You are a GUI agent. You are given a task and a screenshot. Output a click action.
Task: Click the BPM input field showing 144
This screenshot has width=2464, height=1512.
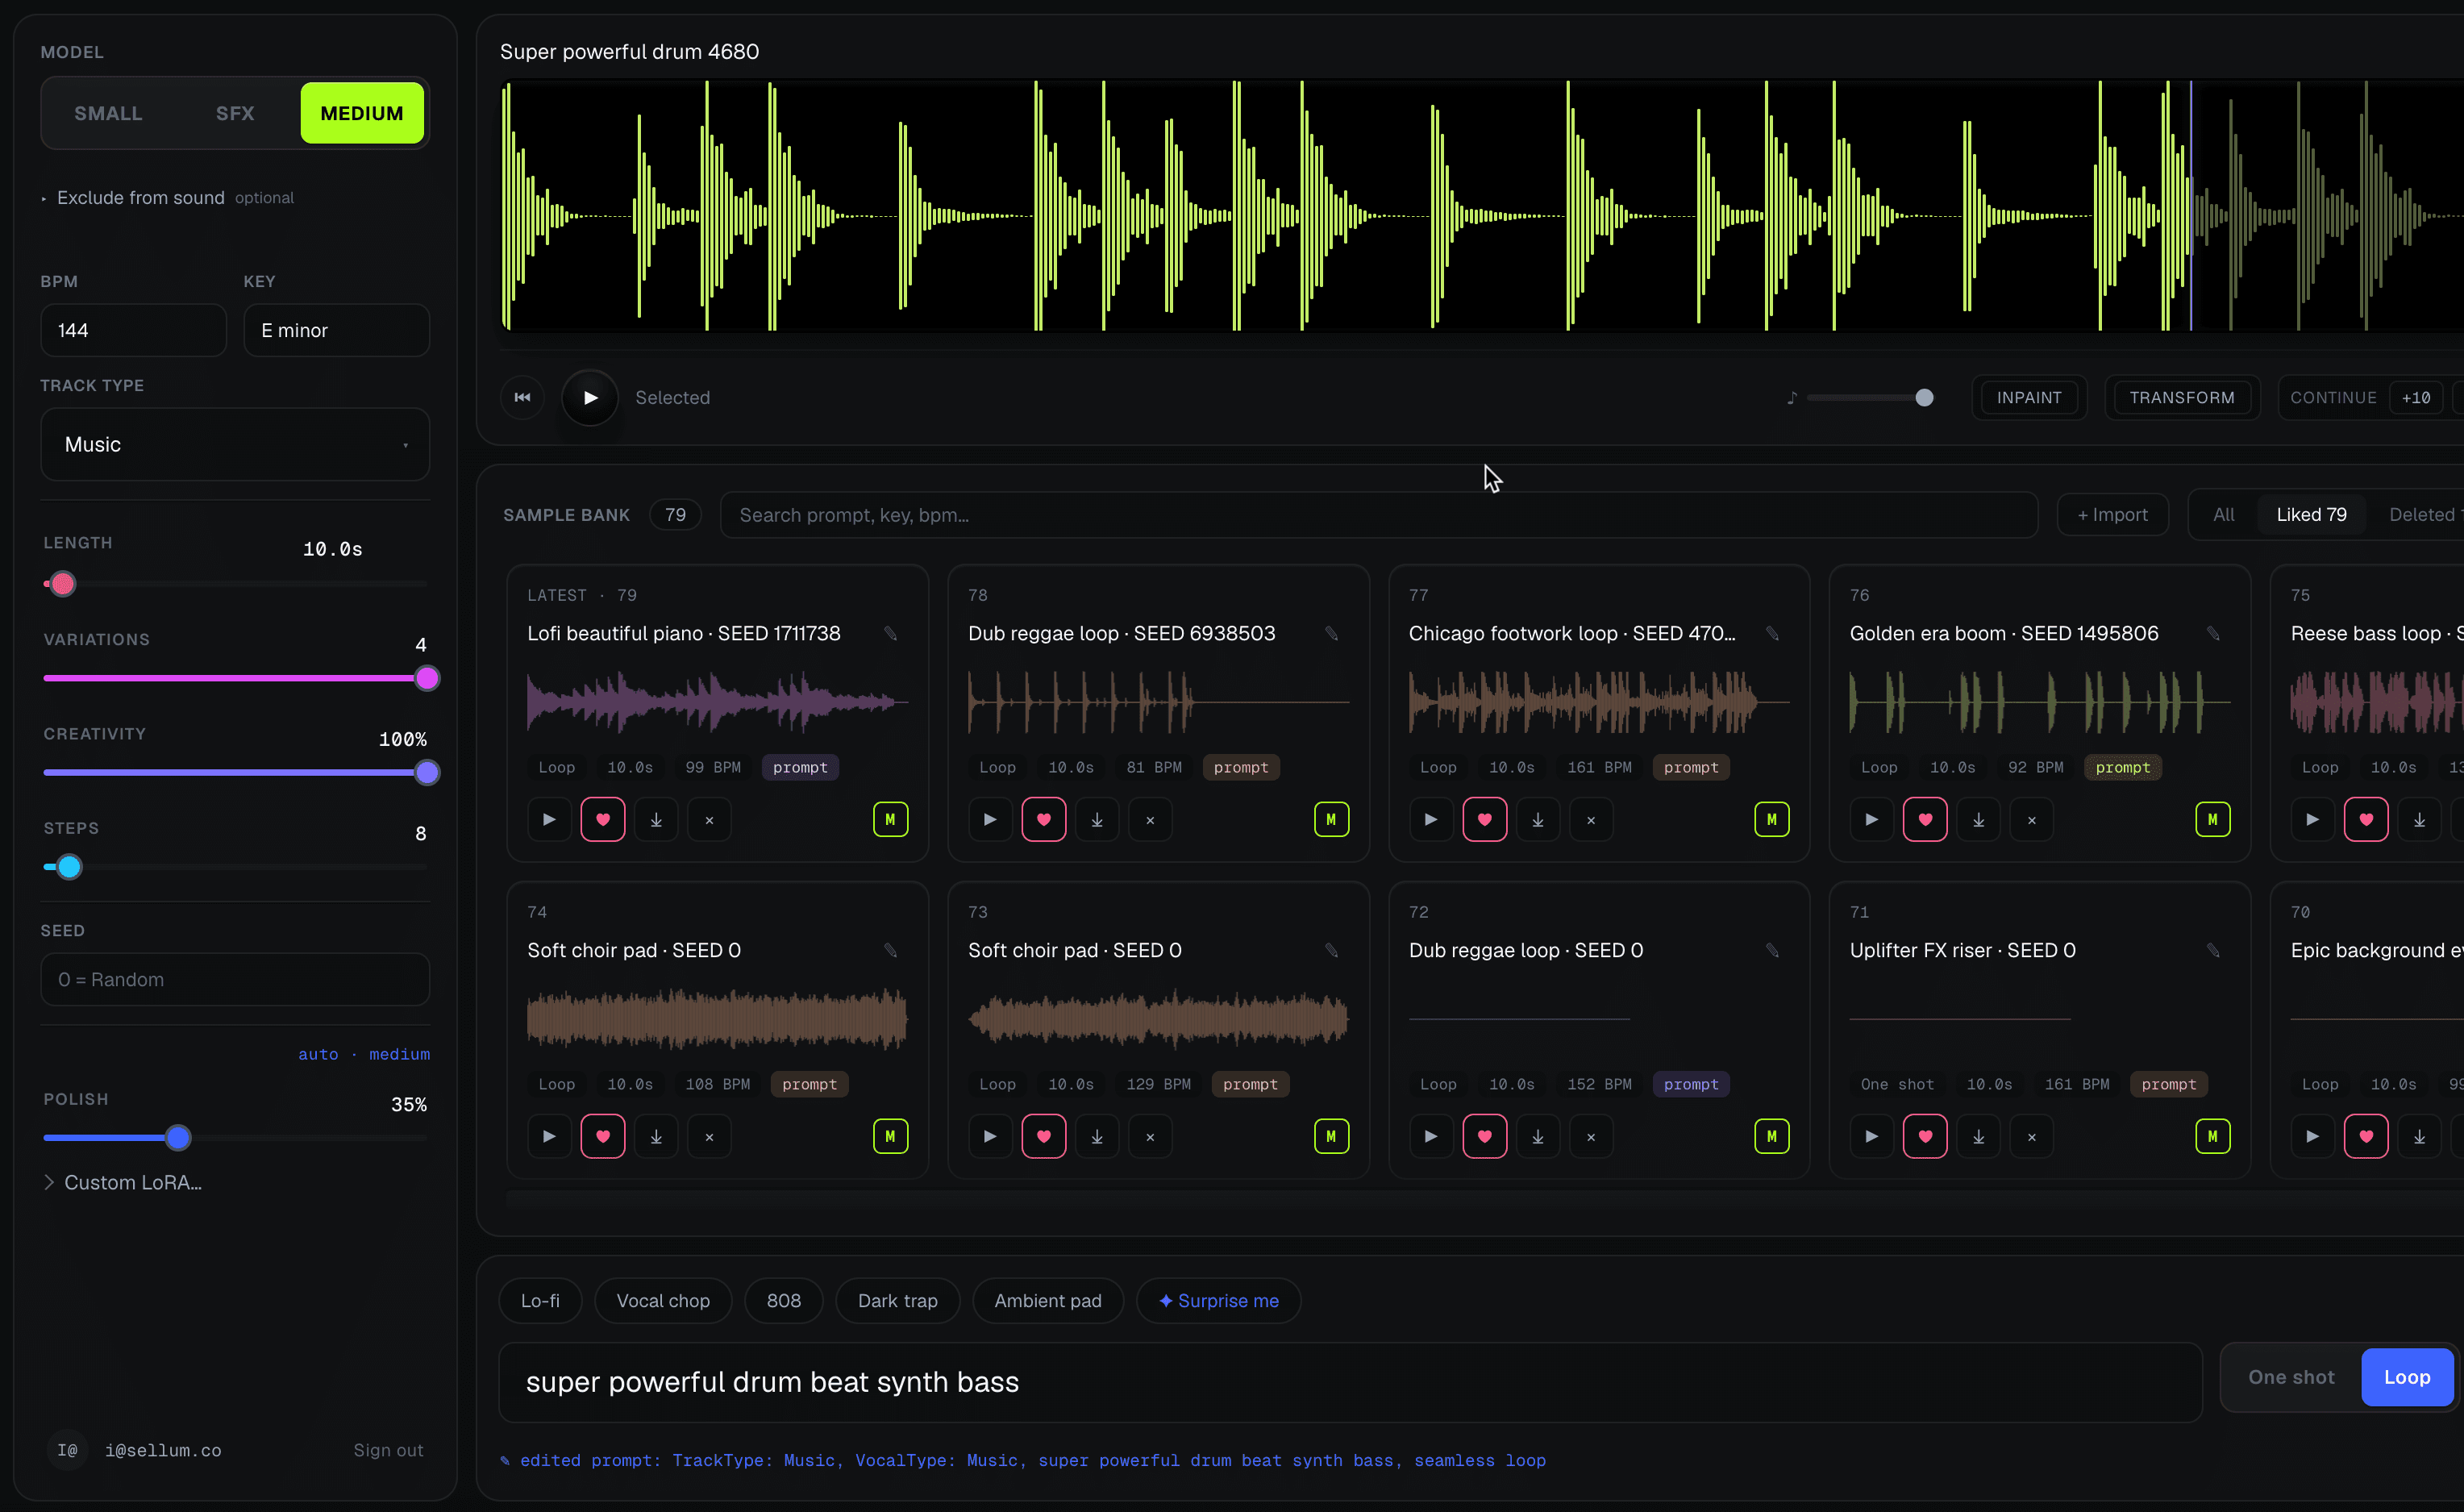pyautogui.click(x=133, y=330)
